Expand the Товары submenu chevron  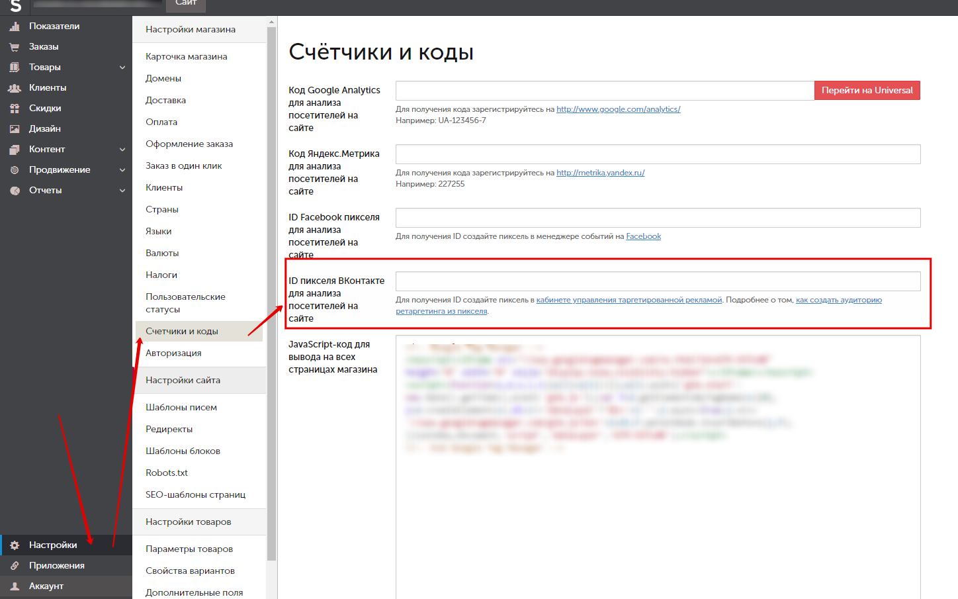click(122, 68)
